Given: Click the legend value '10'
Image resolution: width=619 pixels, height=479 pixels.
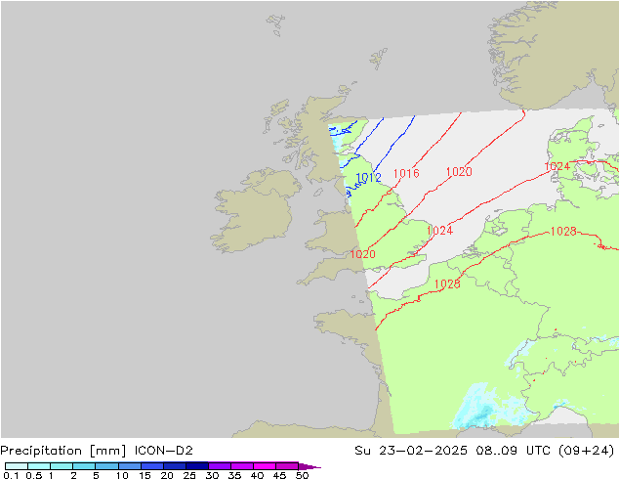Looking at the screenshot, I should pos(122,475).
